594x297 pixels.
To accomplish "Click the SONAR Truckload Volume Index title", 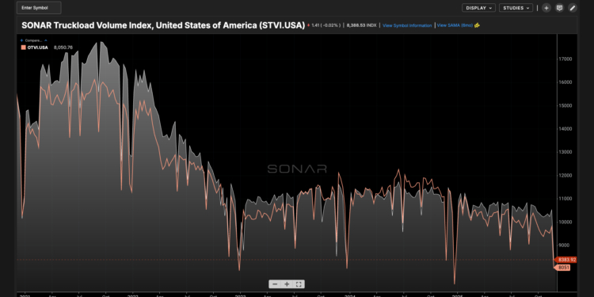I will pos(163,25).
